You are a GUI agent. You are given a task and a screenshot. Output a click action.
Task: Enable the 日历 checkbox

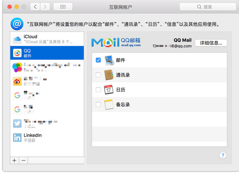pyautogui.click(x=98, y=89)
